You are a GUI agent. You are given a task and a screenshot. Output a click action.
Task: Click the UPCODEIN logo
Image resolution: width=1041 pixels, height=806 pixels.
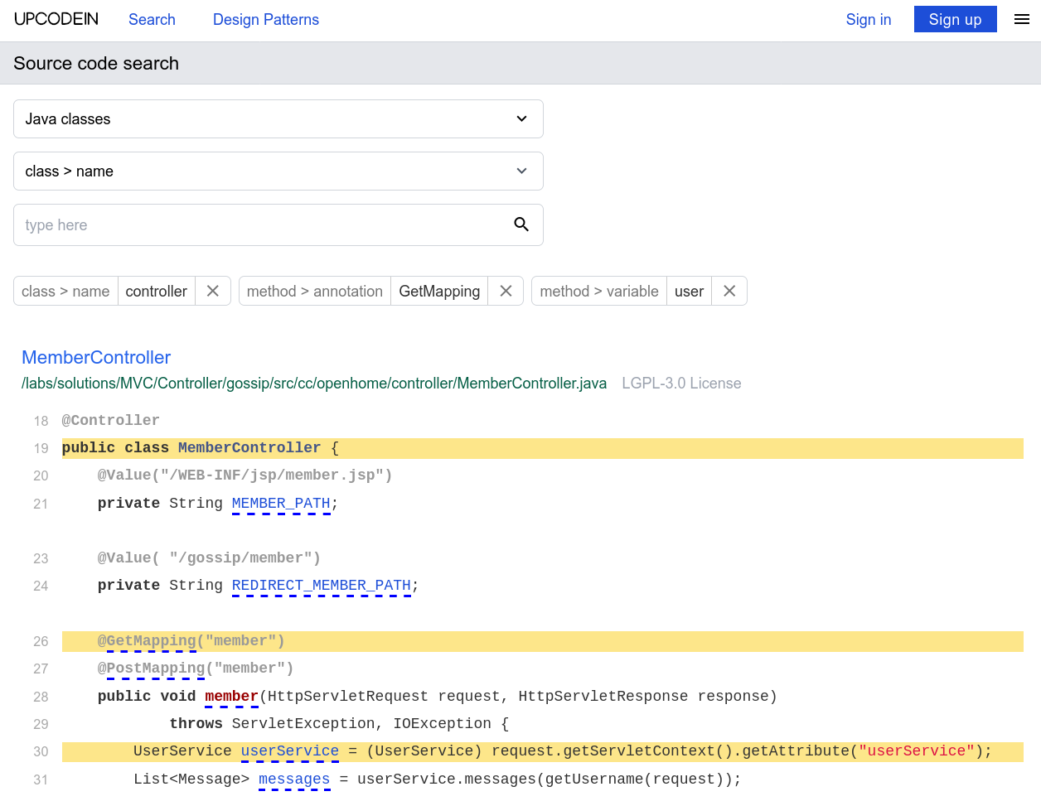click(56, 20)
